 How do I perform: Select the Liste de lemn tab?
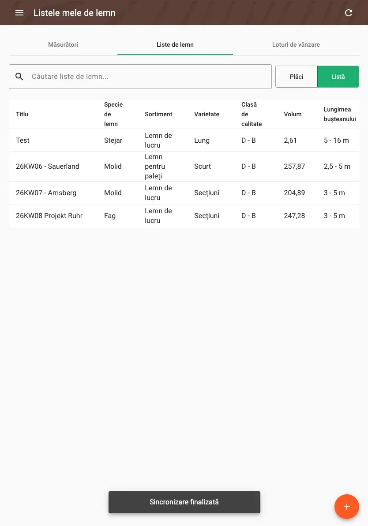(x=175, y=44)
